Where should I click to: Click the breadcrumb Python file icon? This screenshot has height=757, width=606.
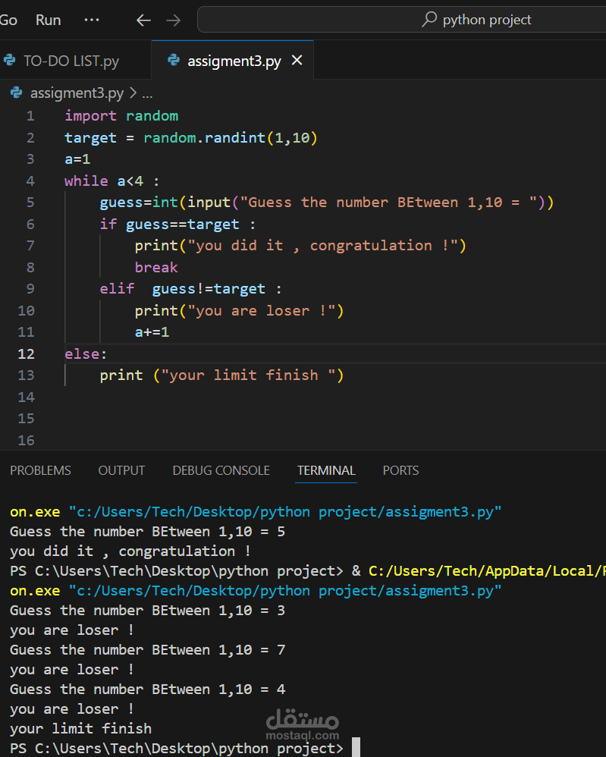point(17,93)
